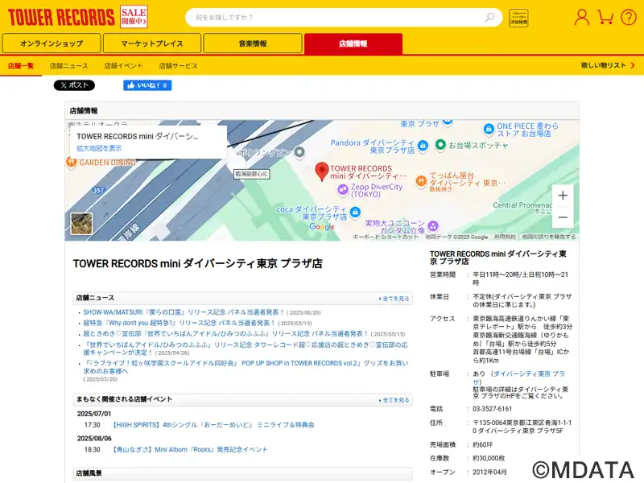Click てっぱん屋台 restaurant marker

coord(421,180)
